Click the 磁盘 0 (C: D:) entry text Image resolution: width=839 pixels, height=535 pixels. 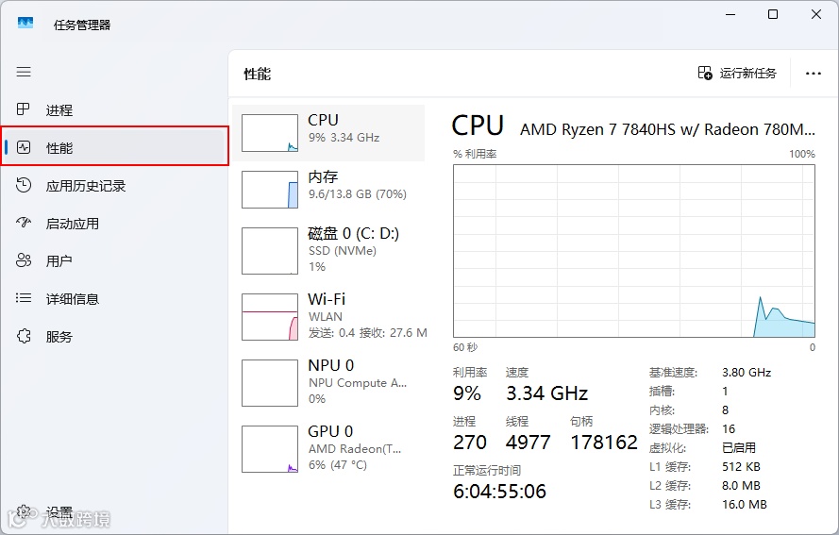pos(353,249)
